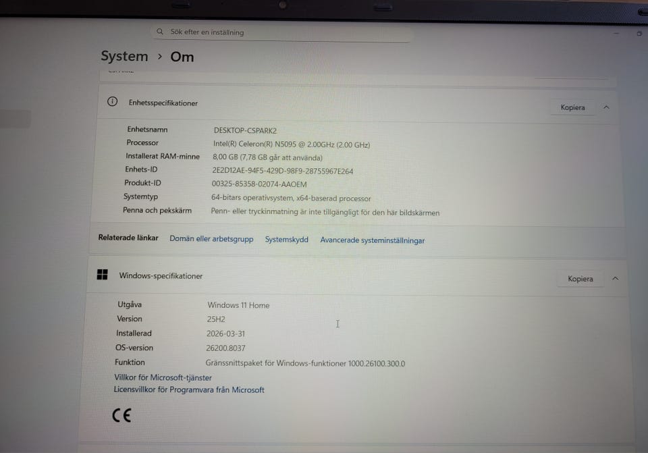
Task: Go back to System breadcrumb
Action: [124, 56]
